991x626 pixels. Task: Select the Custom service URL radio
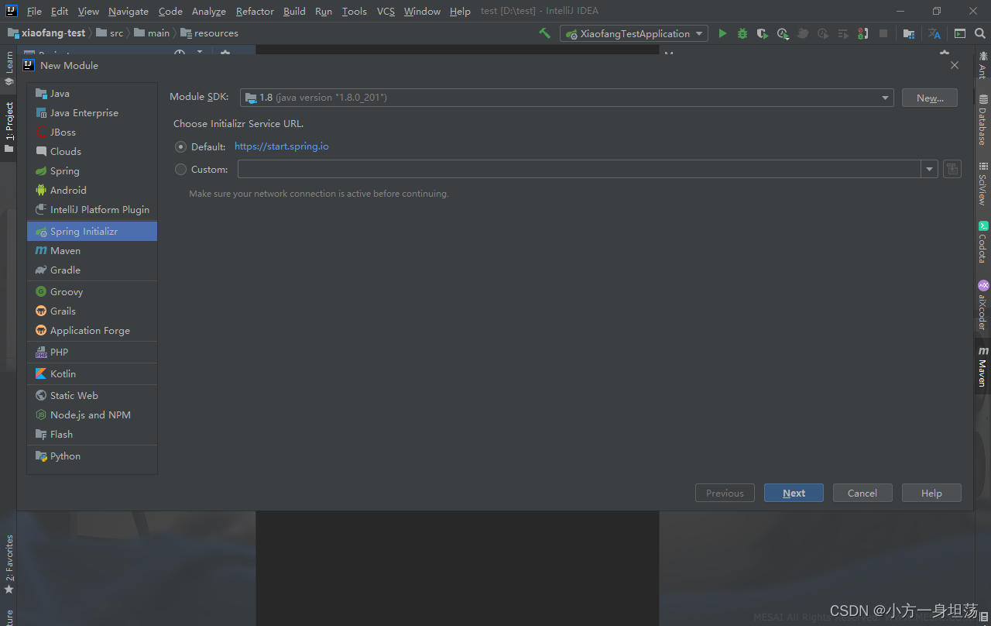click(181, 169)
